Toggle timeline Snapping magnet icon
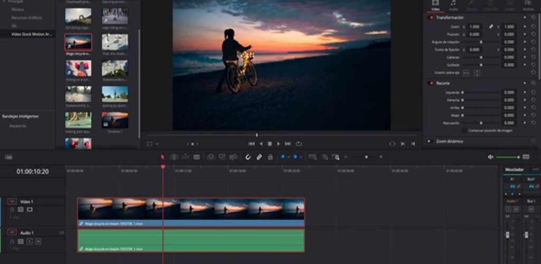The height and width of the screenshot is (264, 541). click(x=248, y=157)
